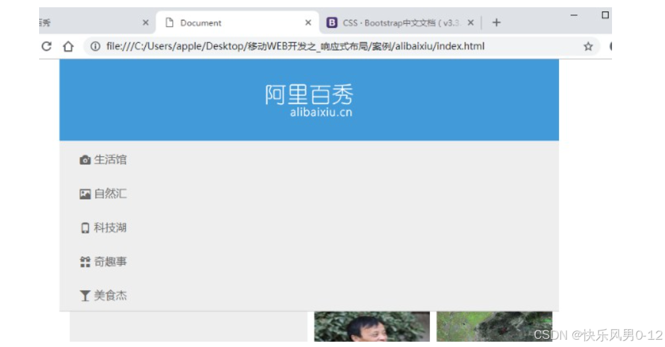Open the 科技湖 navigation link
This screenshot has width=665, height=347.
pos(103,228)
